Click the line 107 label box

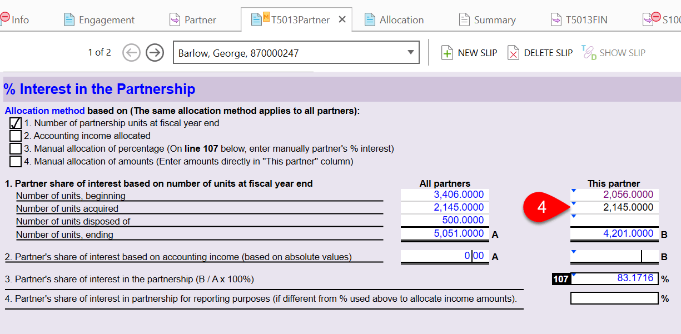click(561, 279)
